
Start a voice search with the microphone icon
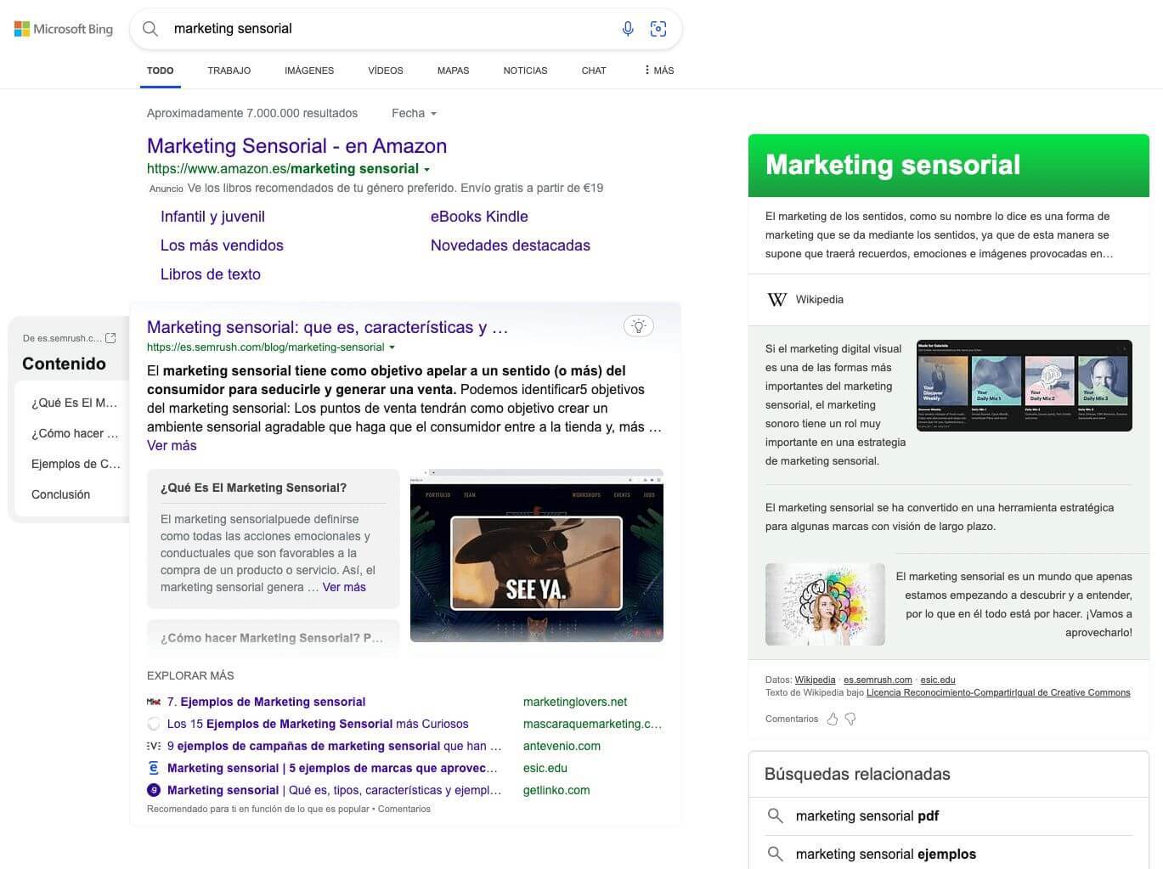(628, 28)
